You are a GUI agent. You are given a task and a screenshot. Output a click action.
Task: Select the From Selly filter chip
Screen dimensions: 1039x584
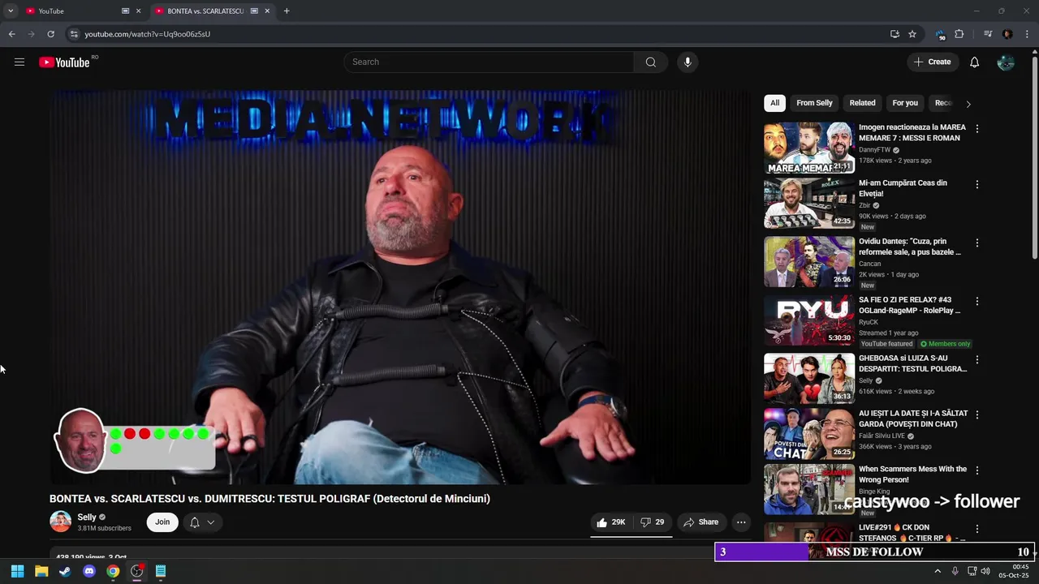814,103
